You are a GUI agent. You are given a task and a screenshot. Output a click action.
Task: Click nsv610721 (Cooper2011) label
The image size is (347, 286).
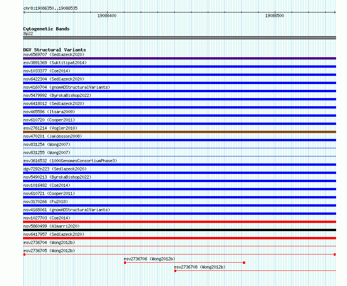pyautogui.click(x=49, y=193)
